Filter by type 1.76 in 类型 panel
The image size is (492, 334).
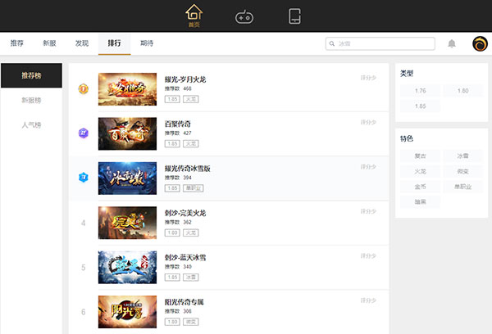click(420, 91)
